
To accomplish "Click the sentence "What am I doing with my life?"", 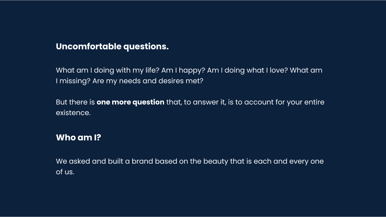I will (107, 70).
